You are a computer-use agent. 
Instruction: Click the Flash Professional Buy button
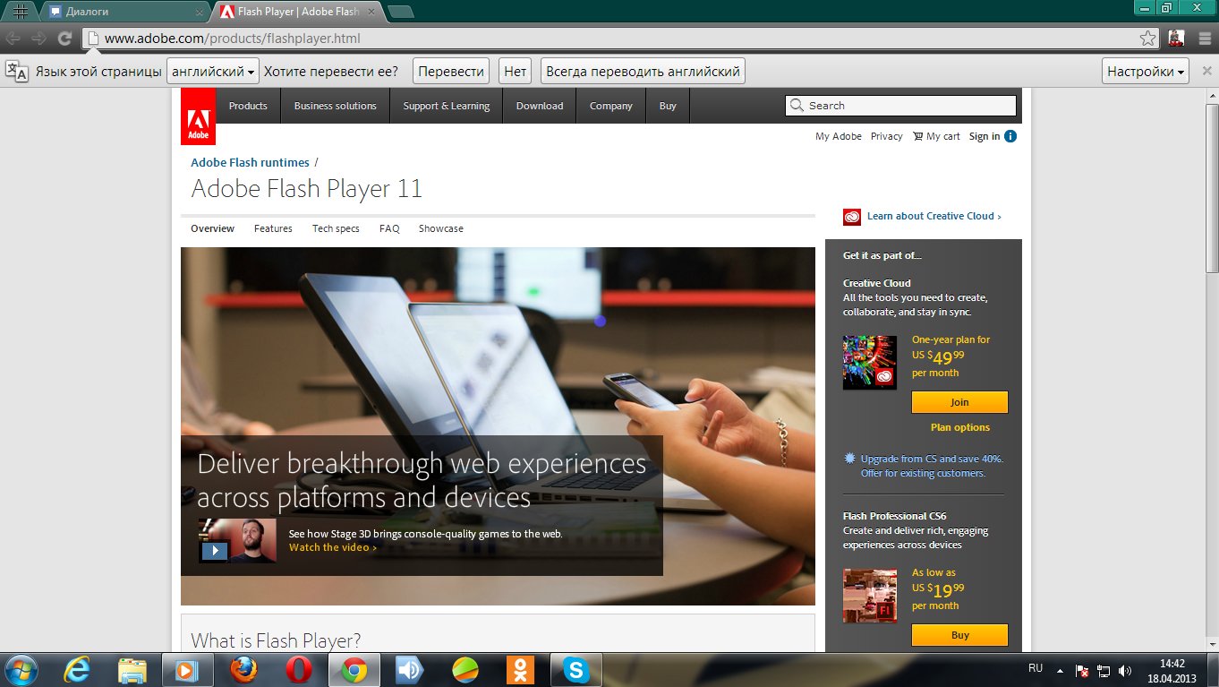tap(959, 635)
